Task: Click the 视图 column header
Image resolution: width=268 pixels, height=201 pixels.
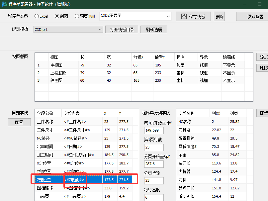Action: tap(63, 57)
